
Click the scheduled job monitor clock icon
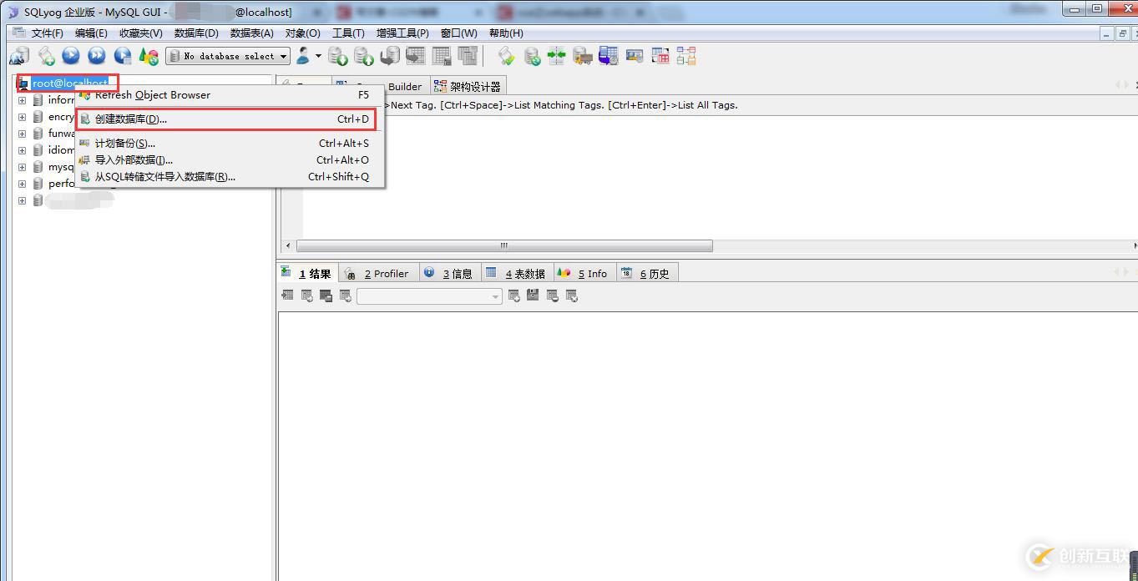tap(609, 56)
